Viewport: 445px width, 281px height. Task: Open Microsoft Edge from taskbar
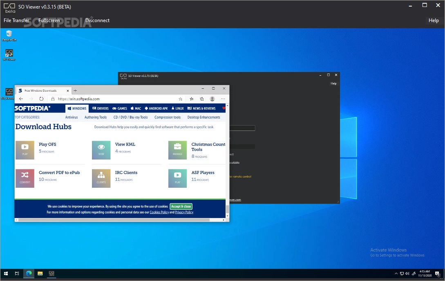coord(29,274)
